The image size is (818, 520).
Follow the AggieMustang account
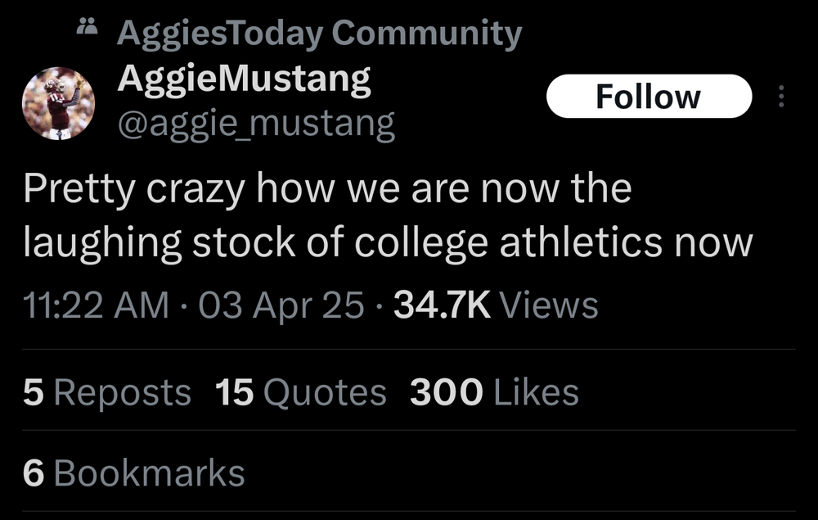pos(648,97)
